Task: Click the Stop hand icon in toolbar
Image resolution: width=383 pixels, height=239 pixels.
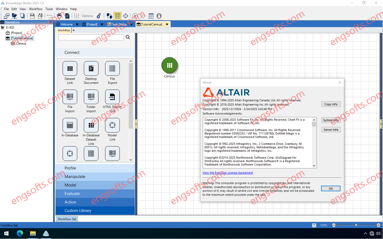Action: pos(159,16)
